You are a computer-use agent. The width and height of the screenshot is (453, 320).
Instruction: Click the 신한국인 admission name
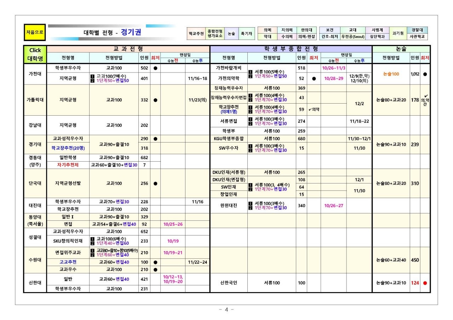coord(229,283)
